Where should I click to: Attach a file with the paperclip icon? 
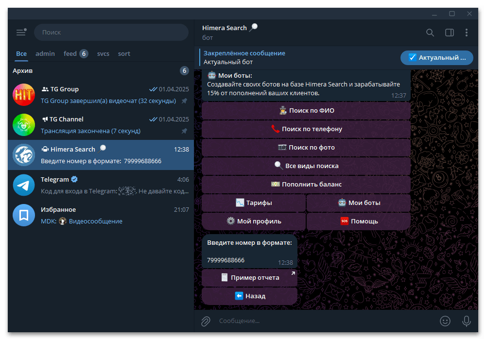pos(206,321)
